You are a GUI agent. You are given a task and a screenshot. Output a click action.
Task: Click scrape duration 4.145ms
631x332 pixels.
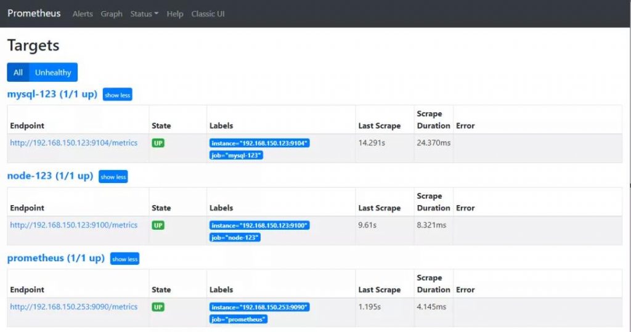431,307
